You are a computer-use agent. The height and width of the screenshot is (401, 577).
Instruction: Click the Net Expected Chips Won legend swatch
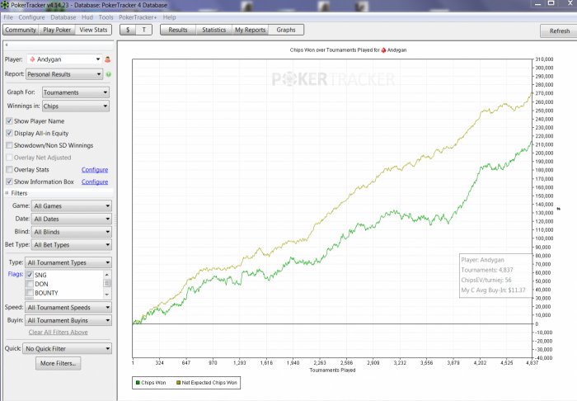click(179, 383)
